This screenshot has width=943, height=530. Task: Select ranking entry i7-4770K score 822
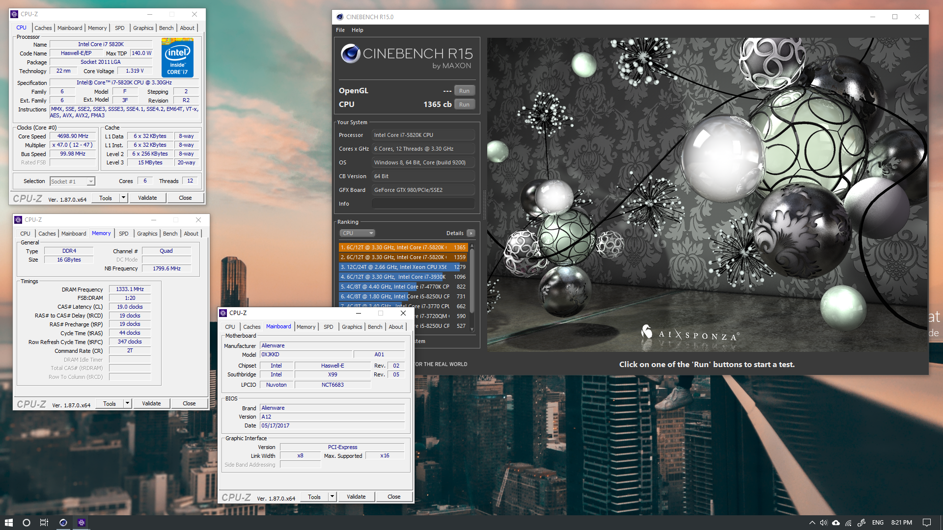tap(403, 287)
